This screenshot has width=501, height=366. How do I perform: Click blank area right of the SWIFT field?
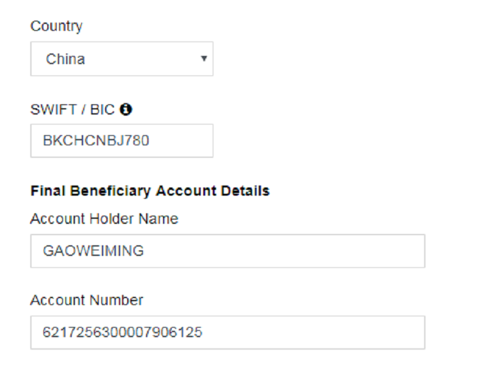[x=320, y=141]
